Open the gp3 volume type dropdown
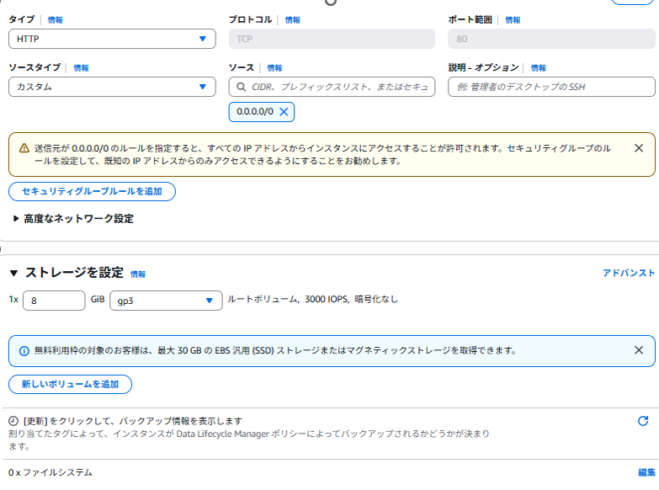Screen dimensions: 659x490 166,301
